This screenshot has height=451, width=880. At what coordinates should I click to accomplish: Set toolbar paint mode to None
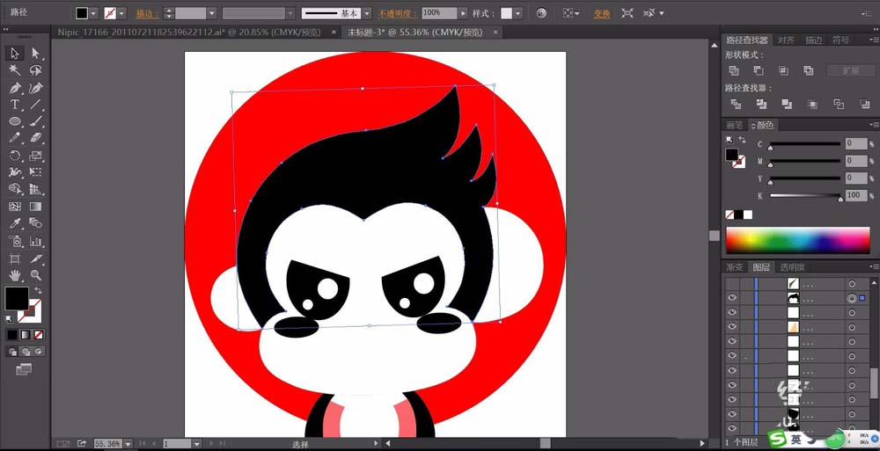coord(39,335)
